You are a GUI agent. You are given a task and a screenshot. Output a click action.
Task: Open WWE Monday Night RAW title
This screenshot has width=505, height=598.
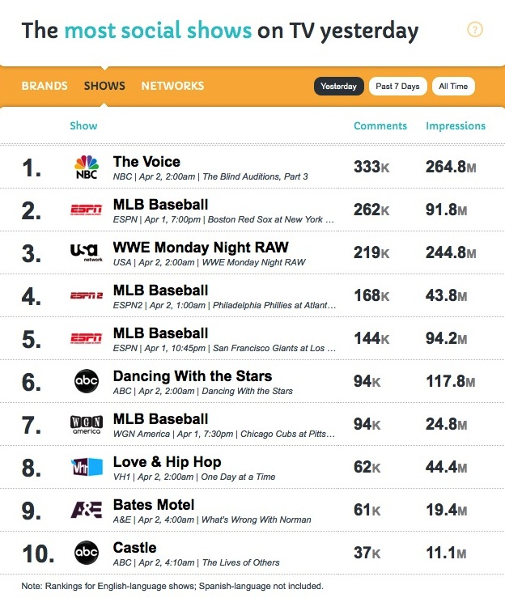pyautogui.click(x=201, y=247)
